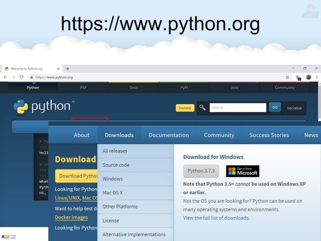Open the Community main menu item
The width and height of the screenshot is (321, 241).
point(219,135)
